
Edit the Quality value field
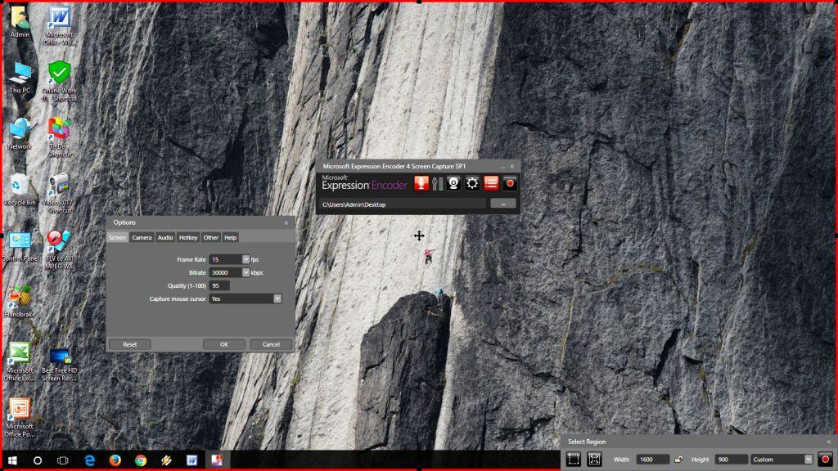click(x=219, y=285)
